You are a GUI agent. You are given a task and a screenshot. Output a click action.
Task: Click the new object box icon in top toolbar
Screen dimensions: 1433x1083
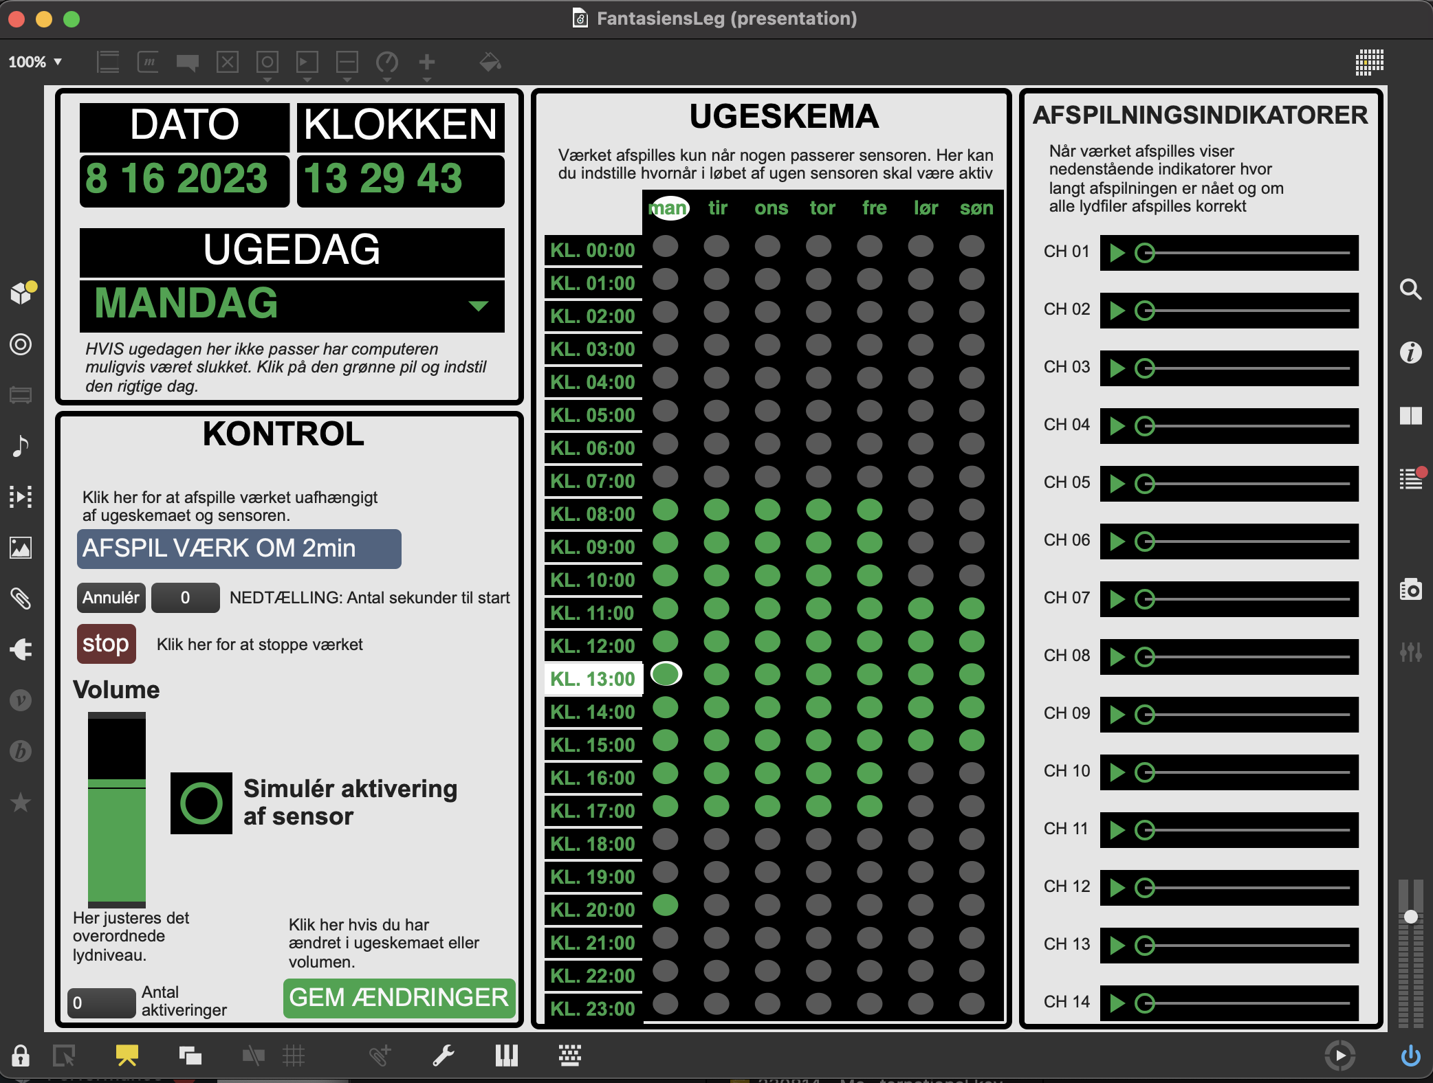[108, 62]
